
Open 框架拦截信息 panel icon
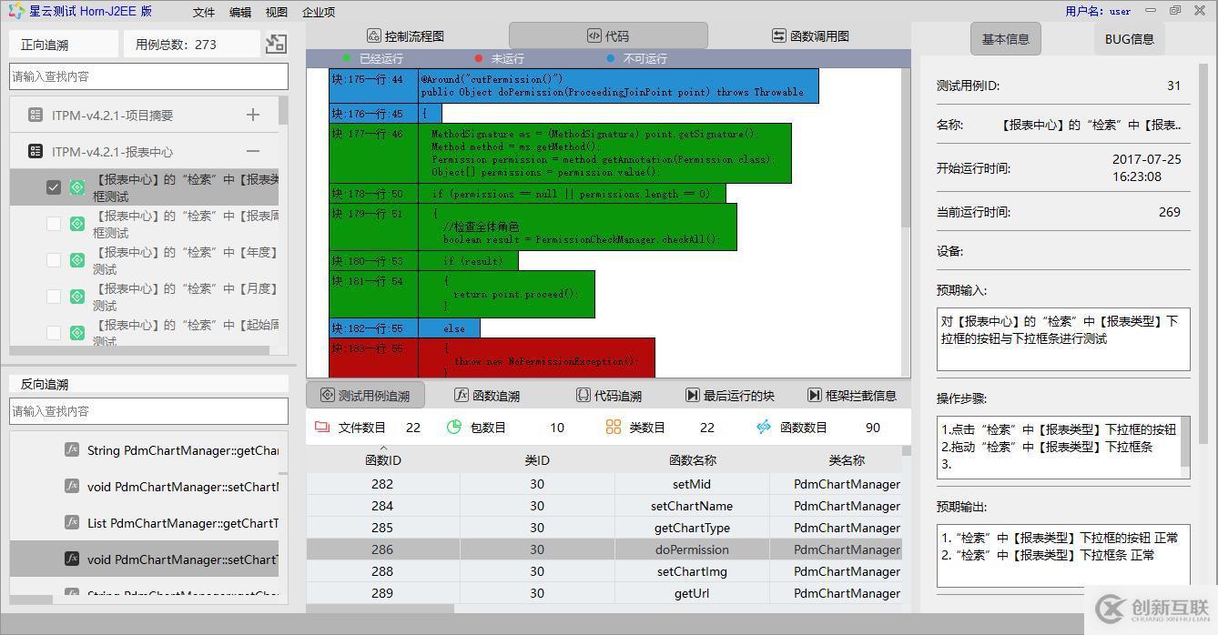(813, 394)
